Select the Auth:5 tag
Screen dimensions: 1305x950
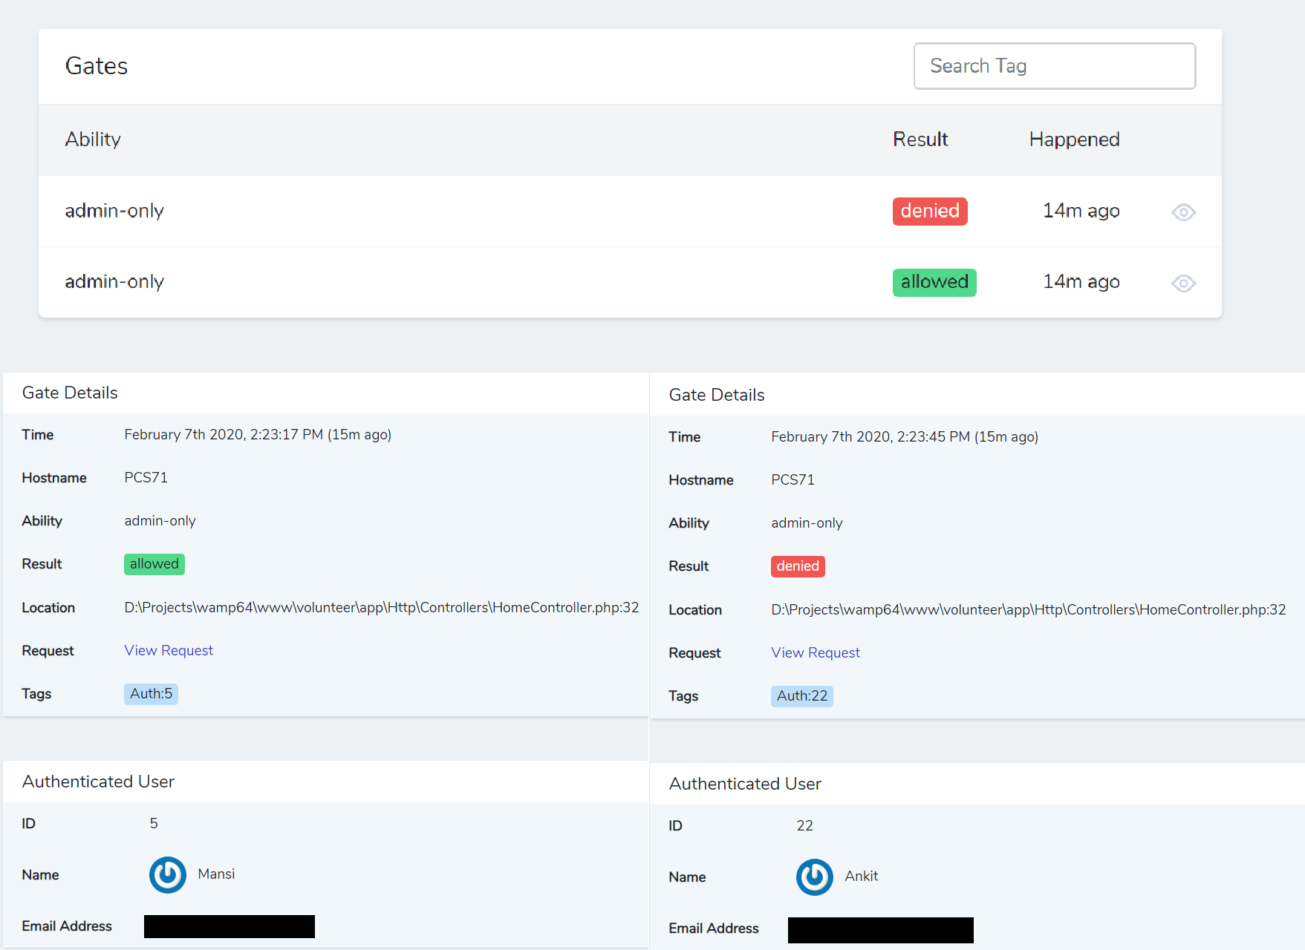click(x=151, y=693)
